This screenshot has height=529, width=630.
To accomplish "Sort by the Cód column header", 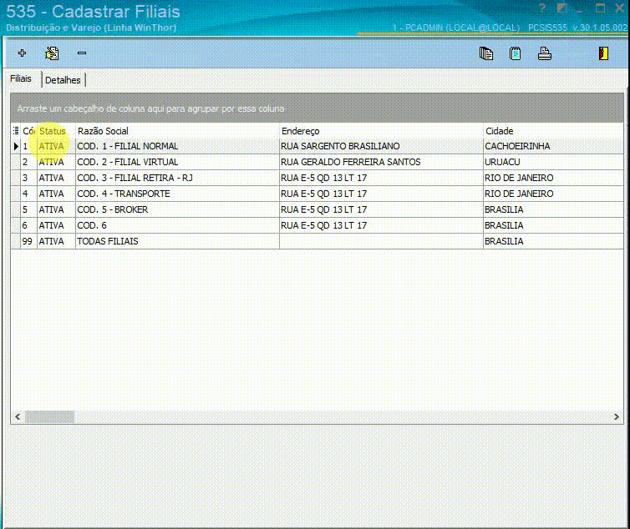I will 28,131.
